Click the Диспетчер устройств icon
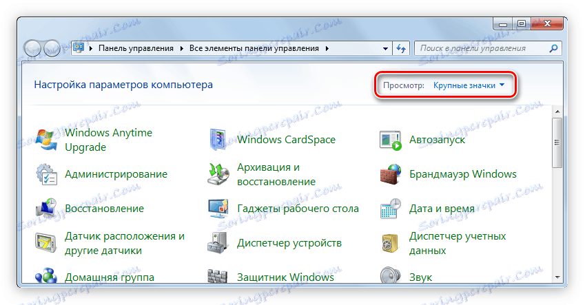 [218, 243]
